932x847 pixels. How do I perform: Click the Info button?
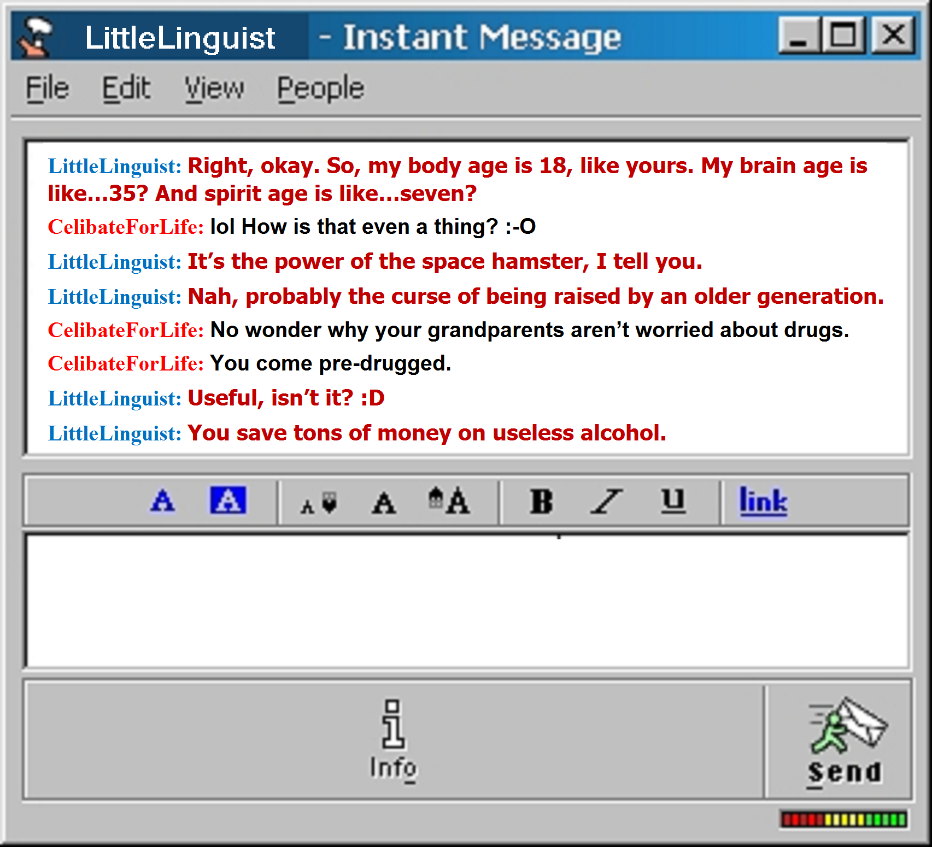click(394, 740)
